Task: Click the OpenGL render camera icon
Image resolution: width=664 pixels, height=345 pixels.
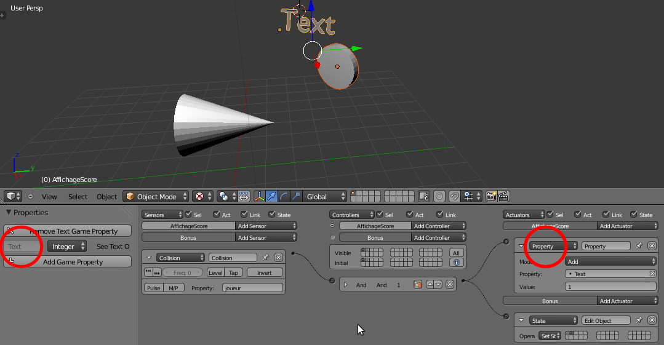Action: (491, 196)
